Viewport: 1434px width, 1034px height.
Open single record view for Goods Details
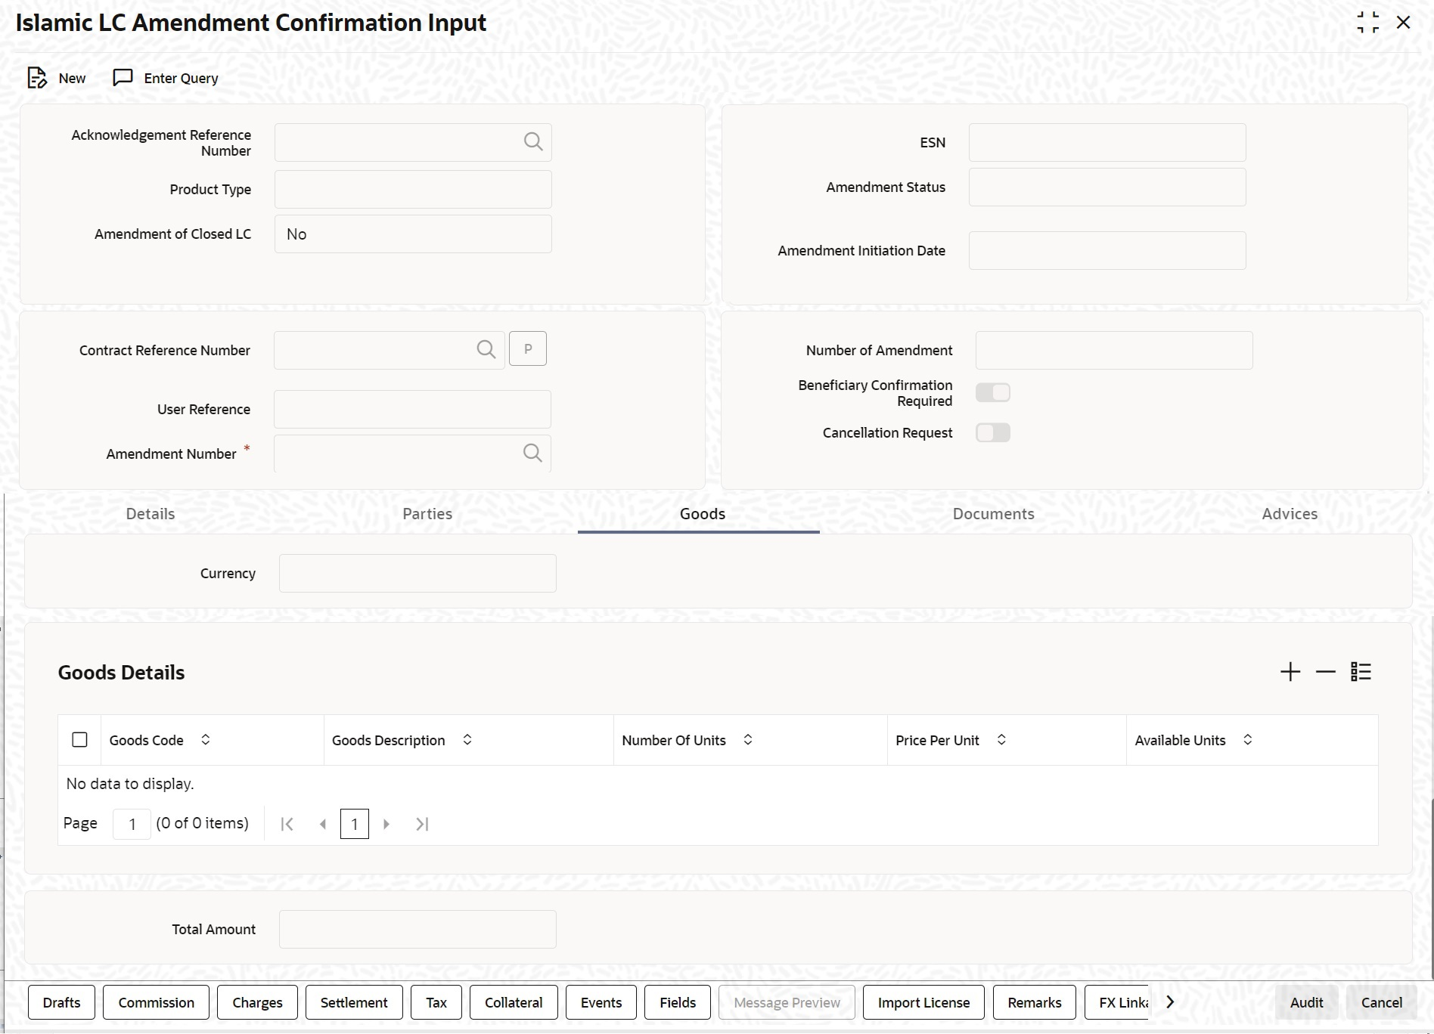1361,672
